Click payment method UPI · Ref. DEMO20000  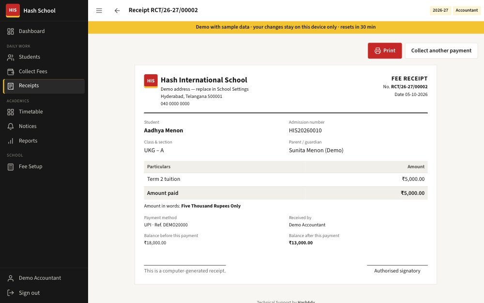(166, 225)
